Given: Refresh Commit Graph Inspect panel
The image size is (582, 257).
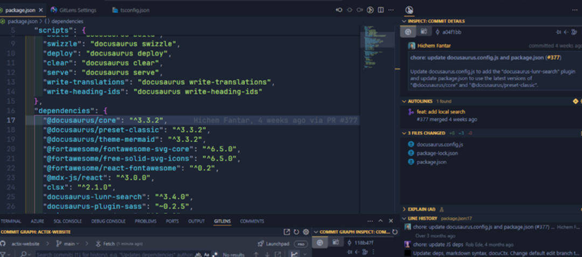Looking at the screenshot, I should [x=395, y=232].
